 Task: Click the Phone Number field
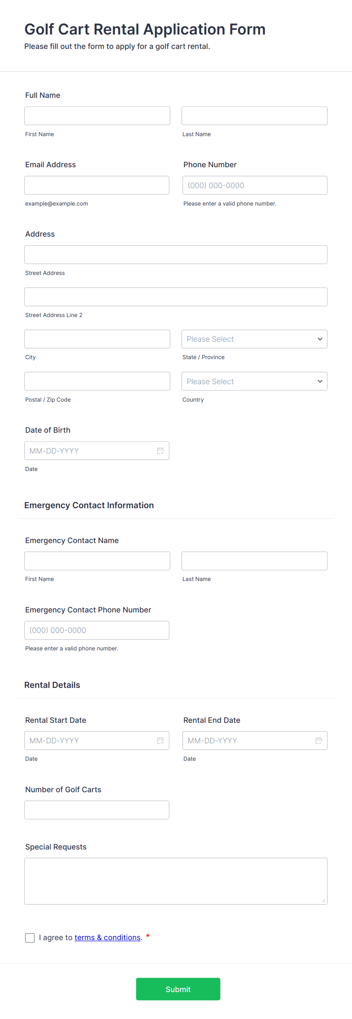pos(254,185)
